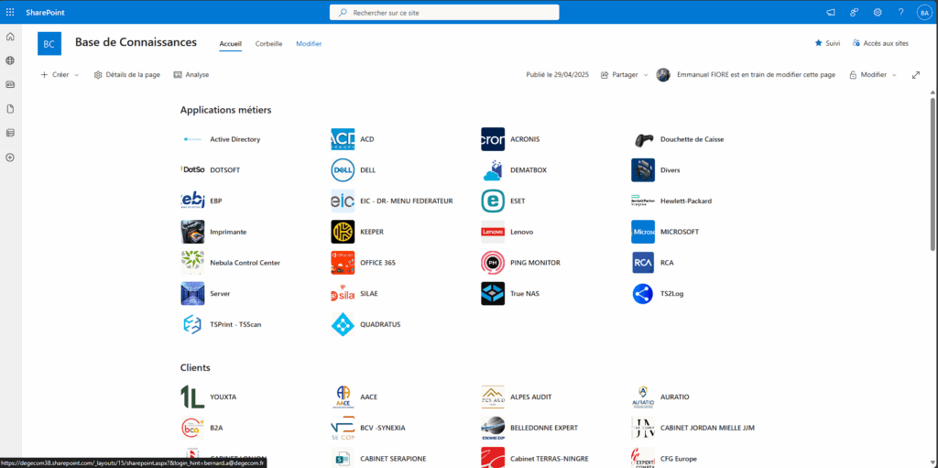Click the expand to full page arrows icon
Screen dimensions: 938x468
click(x=915, y=75)
